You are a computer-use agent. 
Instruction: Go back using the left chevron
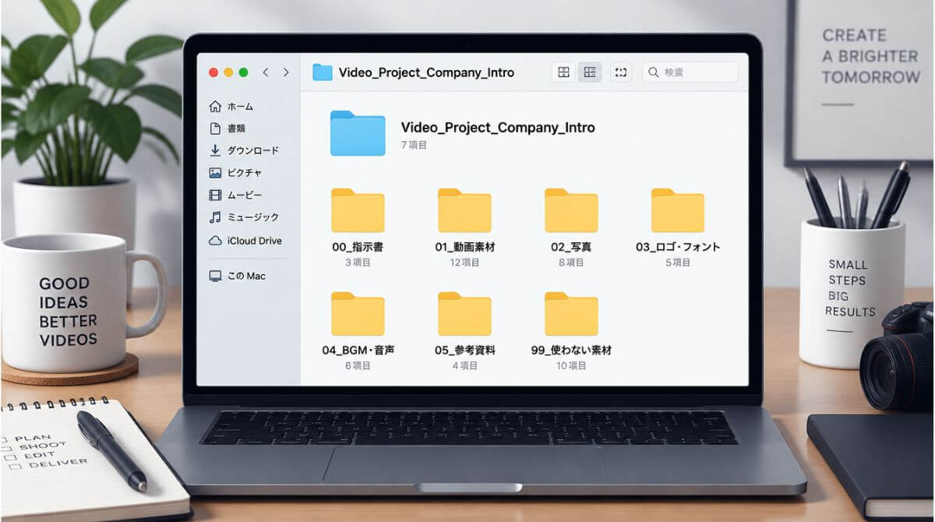click(266, 72)
